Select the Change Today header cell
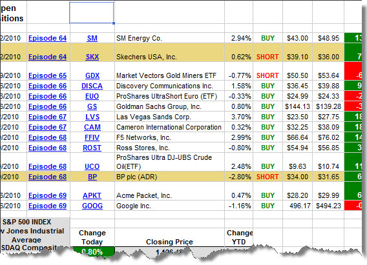Viewport: 367px width, 265px height. click(x=92, y=237)
